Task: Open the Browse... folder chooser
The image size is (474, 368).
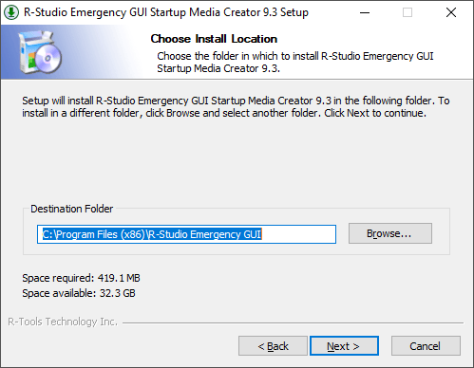Action: 390,233
